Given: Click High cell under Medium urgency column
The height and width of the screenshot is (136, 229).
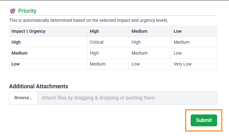Looking at the screenshot, I should (136, 42).
